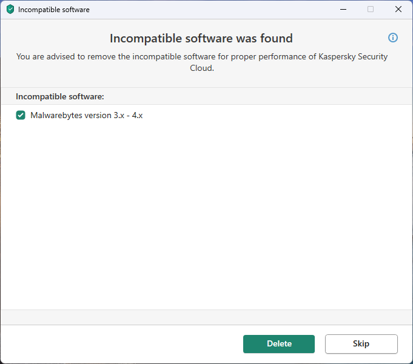
Task: Minimize the Incompatible software window
Action: coord(343,10)
